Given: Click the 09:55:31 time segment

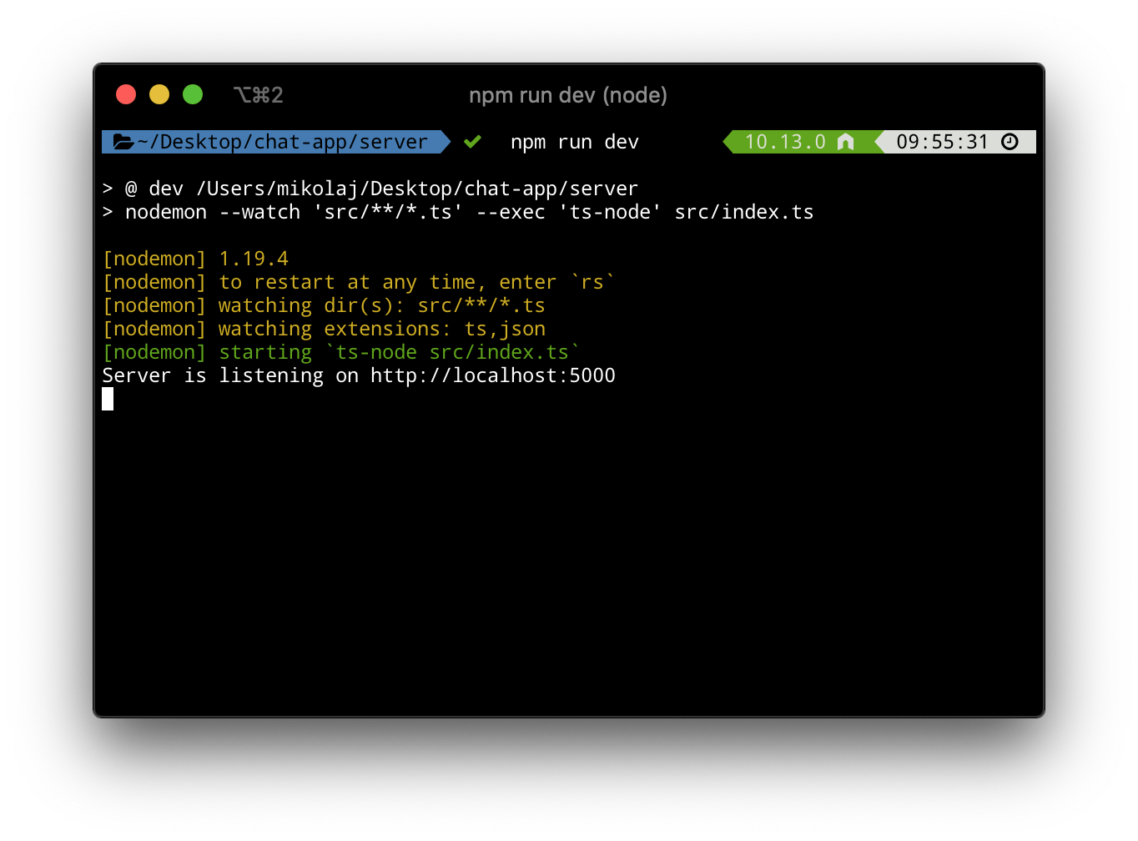Looking at the screenshot, I should (941, 142).
